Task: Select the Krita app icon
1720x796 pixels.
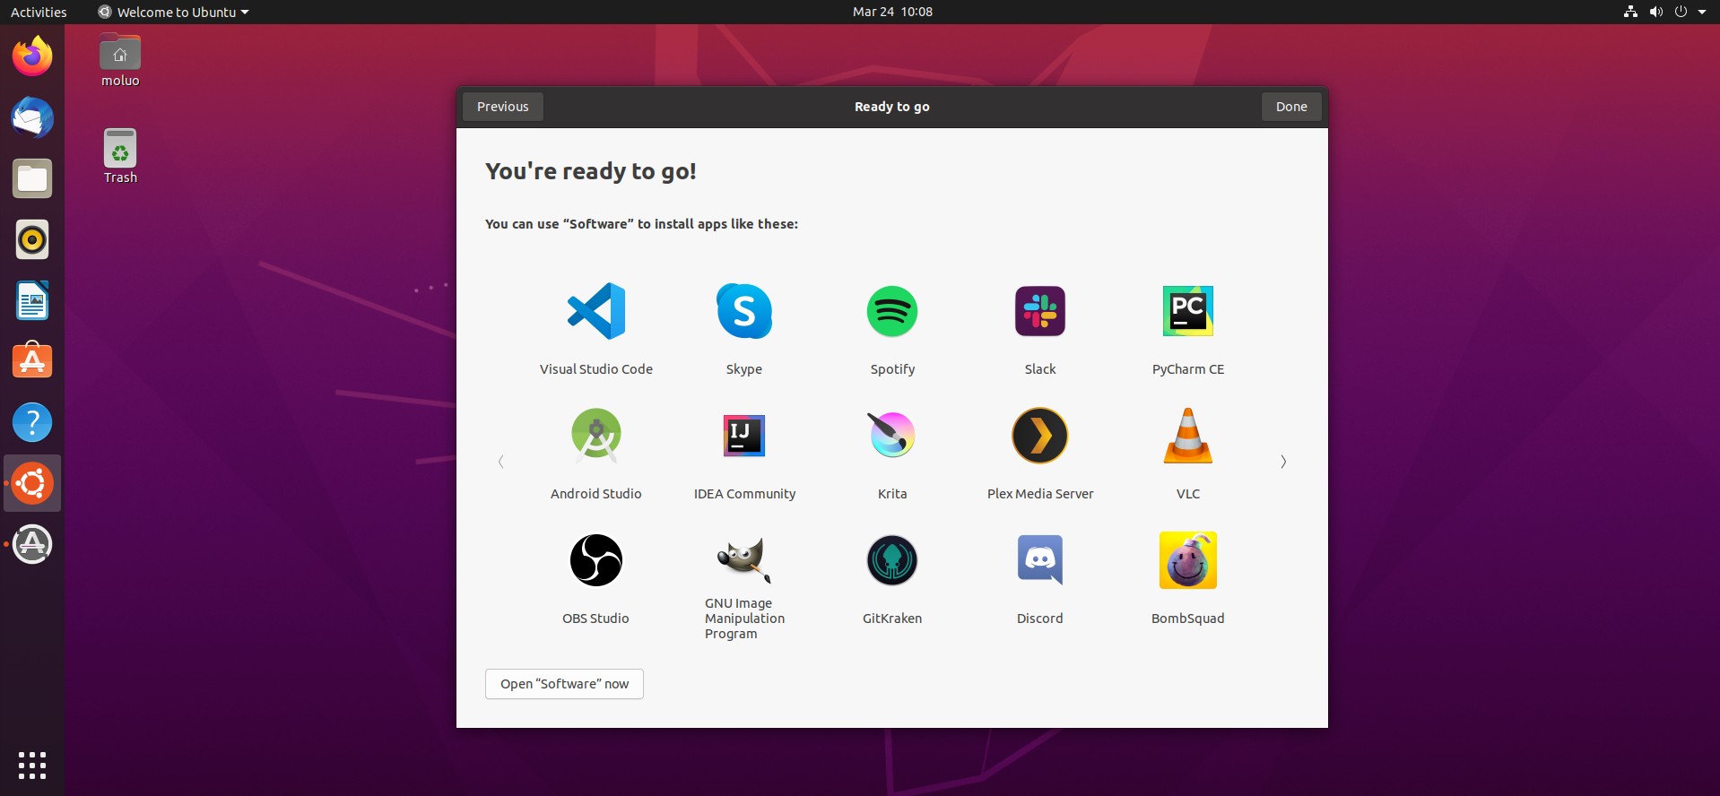Action: (x=892, y=436)
